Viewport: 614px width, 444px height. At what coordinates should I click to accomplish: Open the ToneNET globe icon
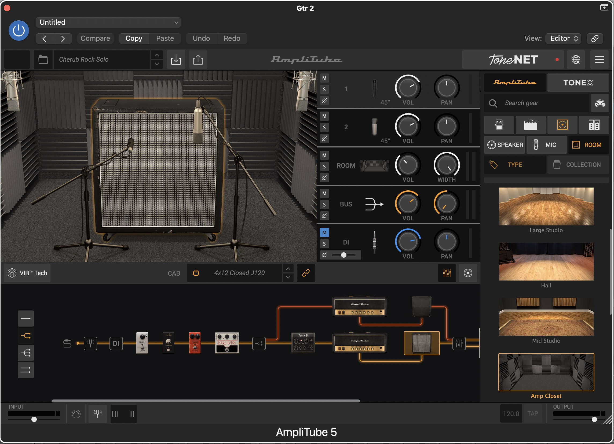pos(576,60)
